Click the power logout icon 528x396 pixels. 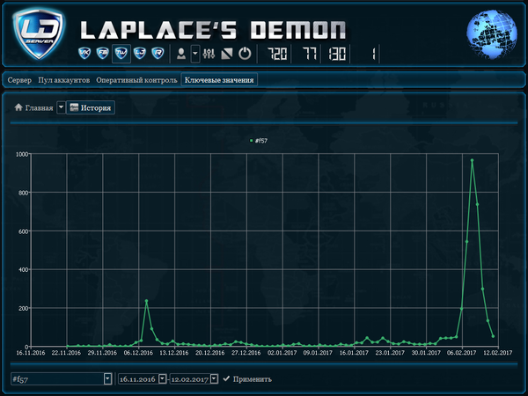point(245,54)
